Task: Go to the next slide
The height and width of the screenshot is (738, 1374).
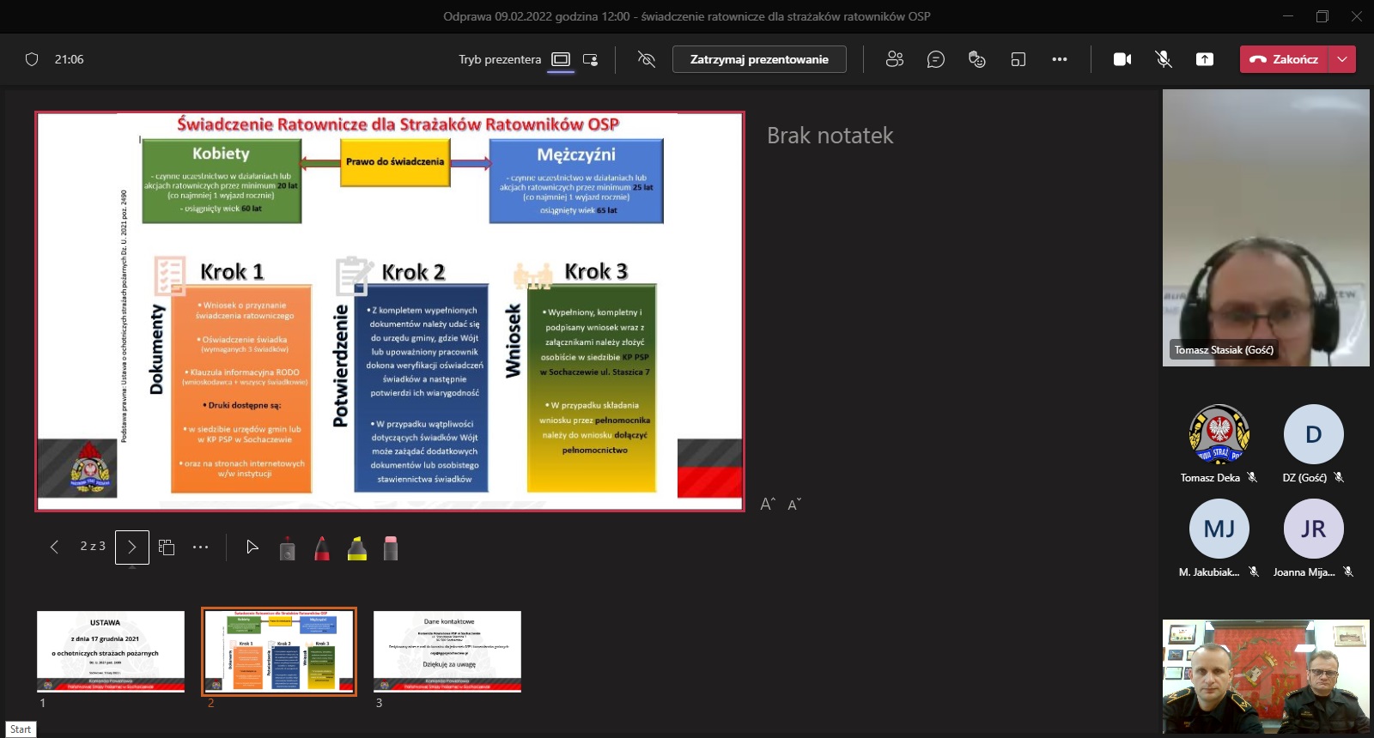Action: pyautogui.click(x=131, y=547)
